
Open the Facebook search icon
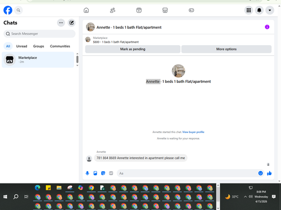click(x=19, y=10)
